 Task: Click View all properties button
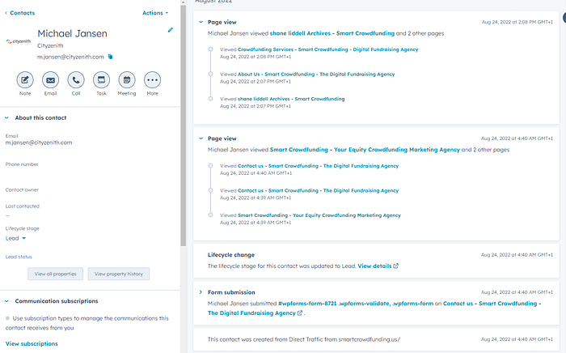pyautogui.click(x=55, y=274)
